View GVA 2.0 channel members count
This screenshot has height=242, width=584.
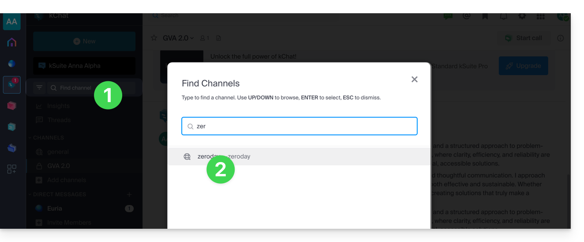click(x=205, y=38)
